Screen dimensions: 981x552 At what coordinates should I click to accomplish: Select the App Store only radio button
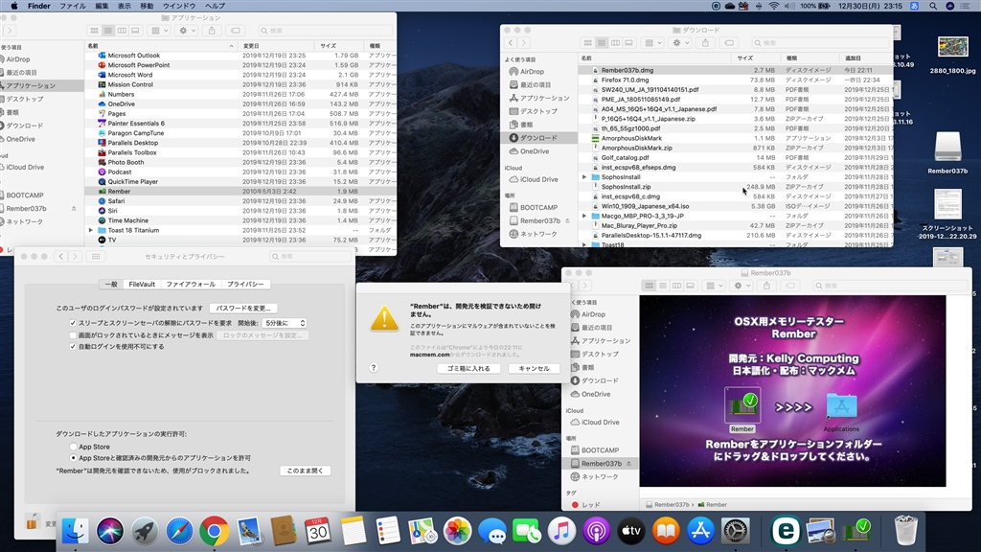[x=74, y=447]
